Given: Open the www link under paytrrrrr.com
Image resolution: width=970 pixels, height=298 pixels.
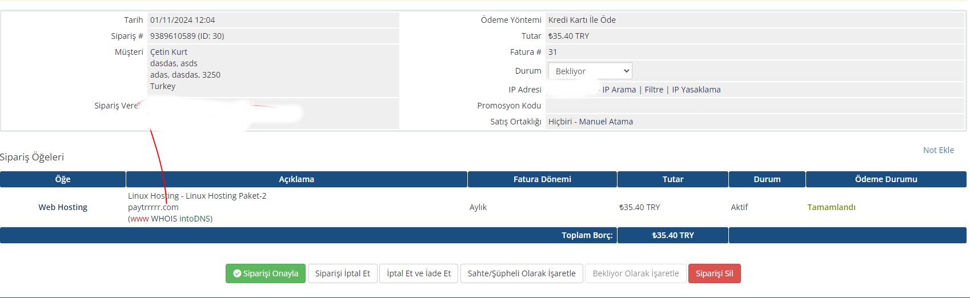Looking at the screenshot, I should coord(139,219).
